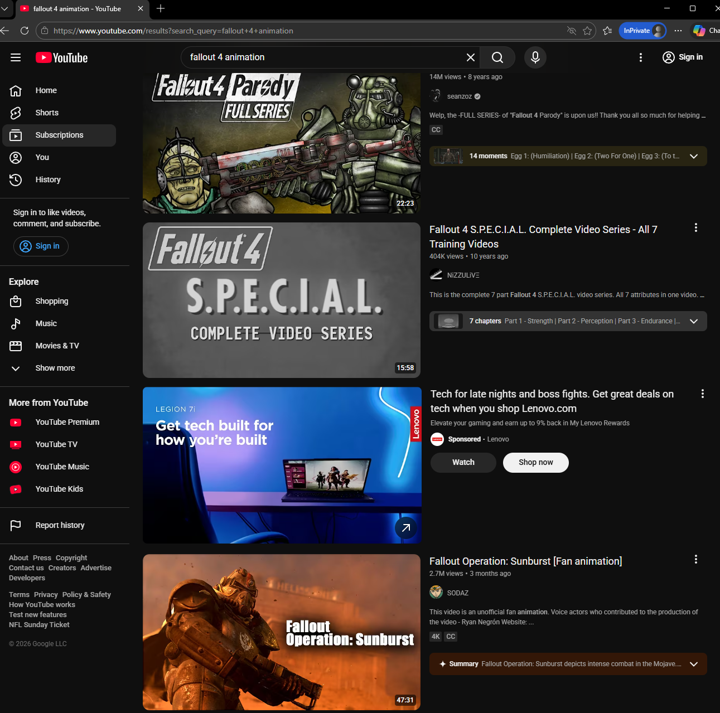Expand the Sunburst video Summary

click(694, 664)
